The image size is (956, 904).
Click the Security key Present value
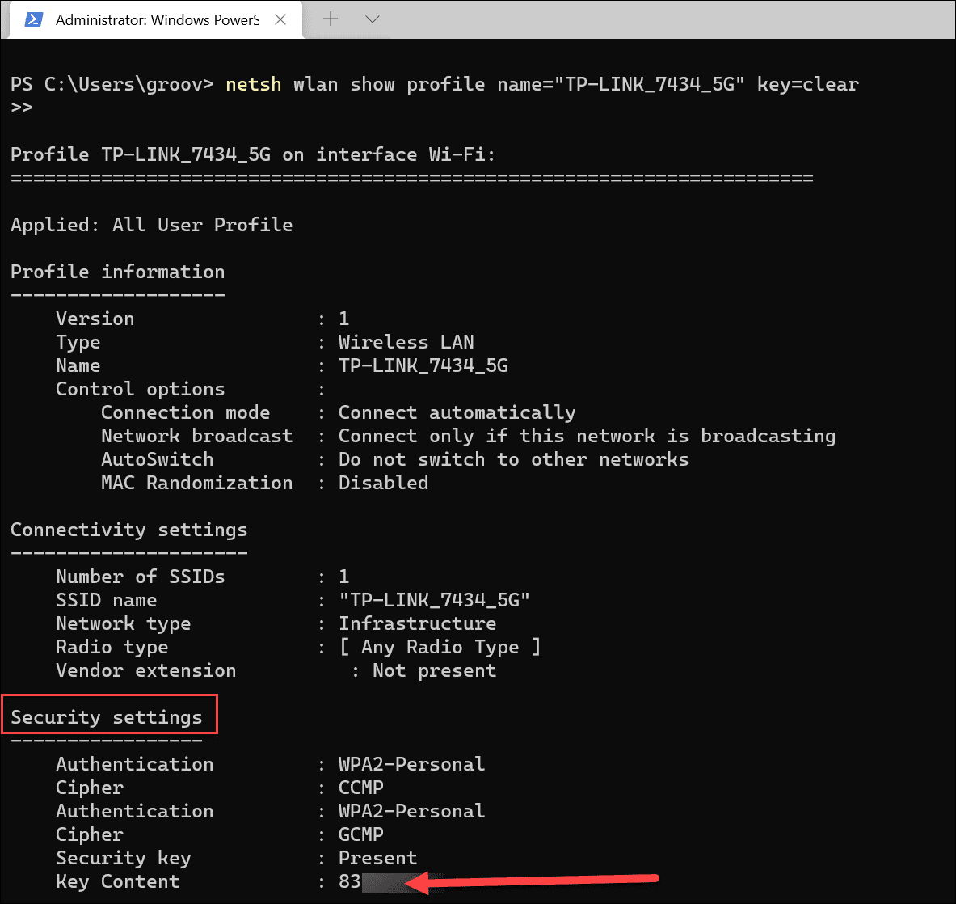click(x=377, y=858)
